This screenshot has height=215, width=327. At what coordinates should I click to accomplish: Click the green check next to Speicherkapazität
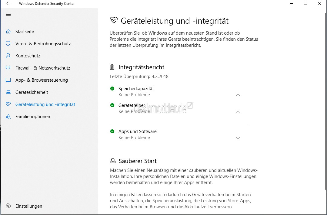(112, 89)
